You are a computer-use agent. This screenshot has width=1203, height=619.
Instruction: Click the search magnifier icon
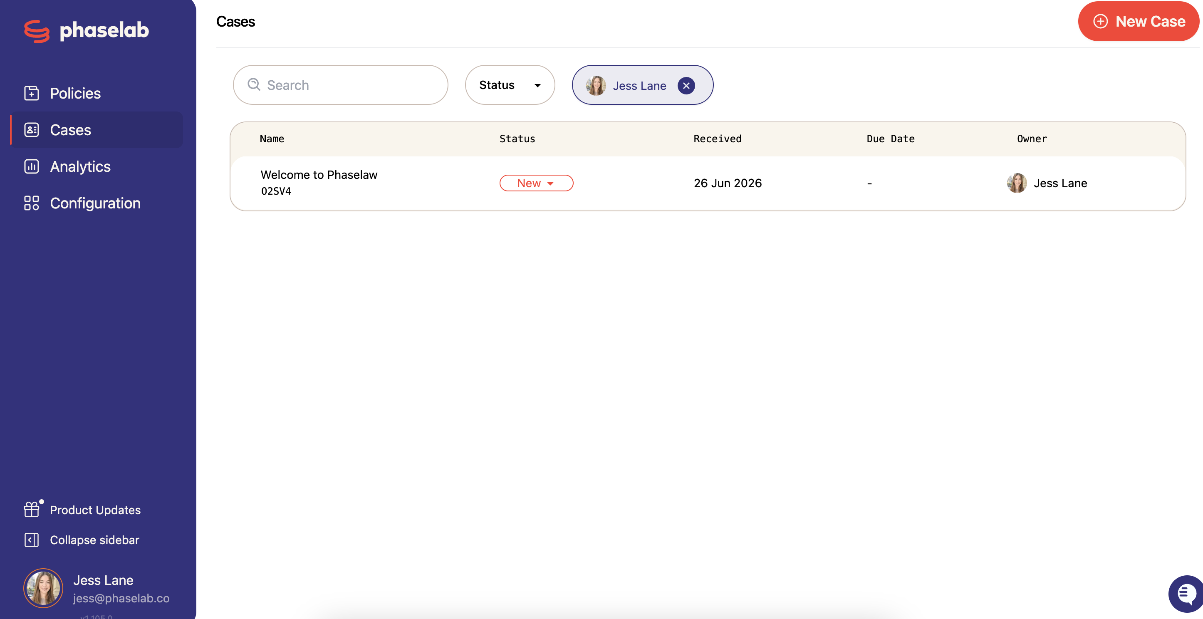click(x=254, y=84)
